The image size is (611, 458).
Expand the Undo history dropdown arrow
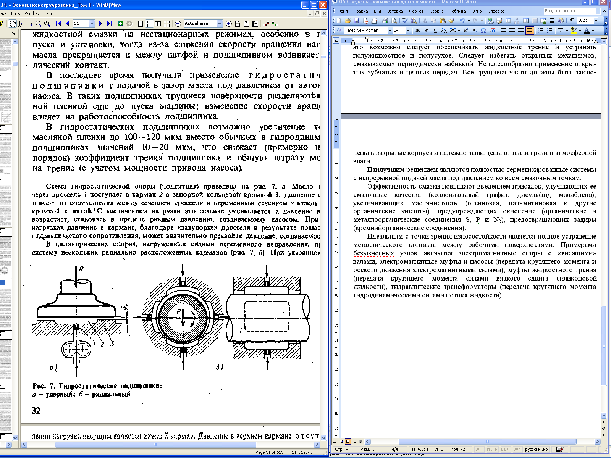469,21
